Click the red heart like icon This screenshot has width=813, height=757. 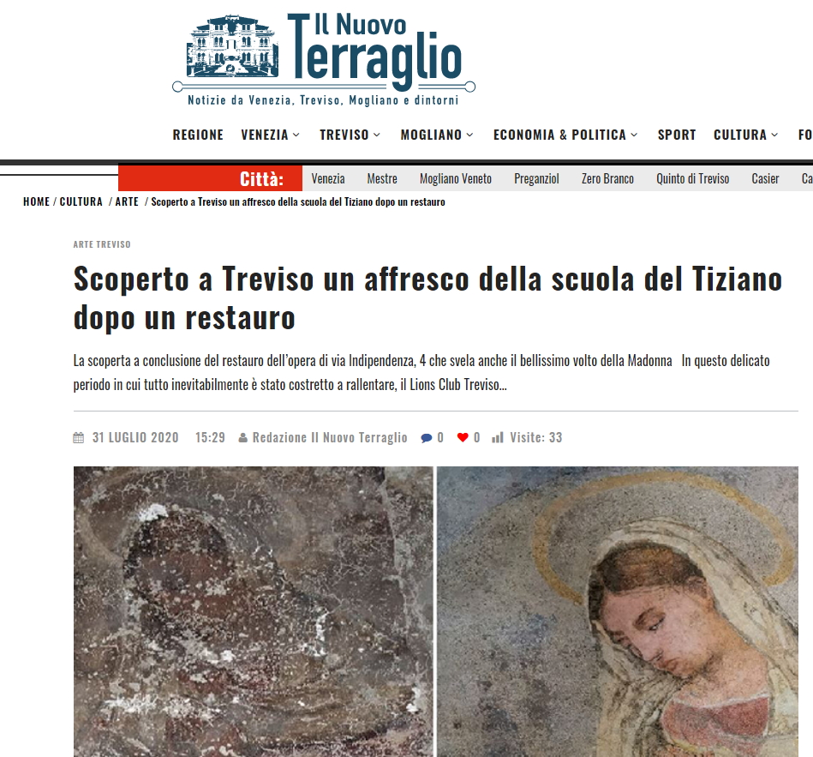463,437
